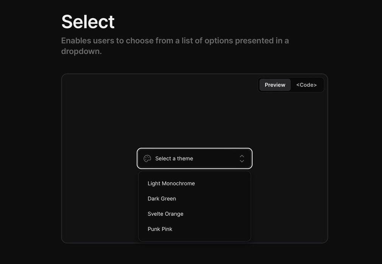Click the empty preview area above the select

tap(194, 117)
